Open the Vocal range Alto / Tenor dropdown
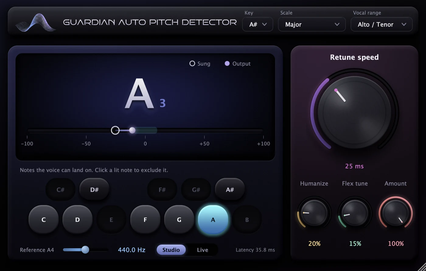 point(382,24)
